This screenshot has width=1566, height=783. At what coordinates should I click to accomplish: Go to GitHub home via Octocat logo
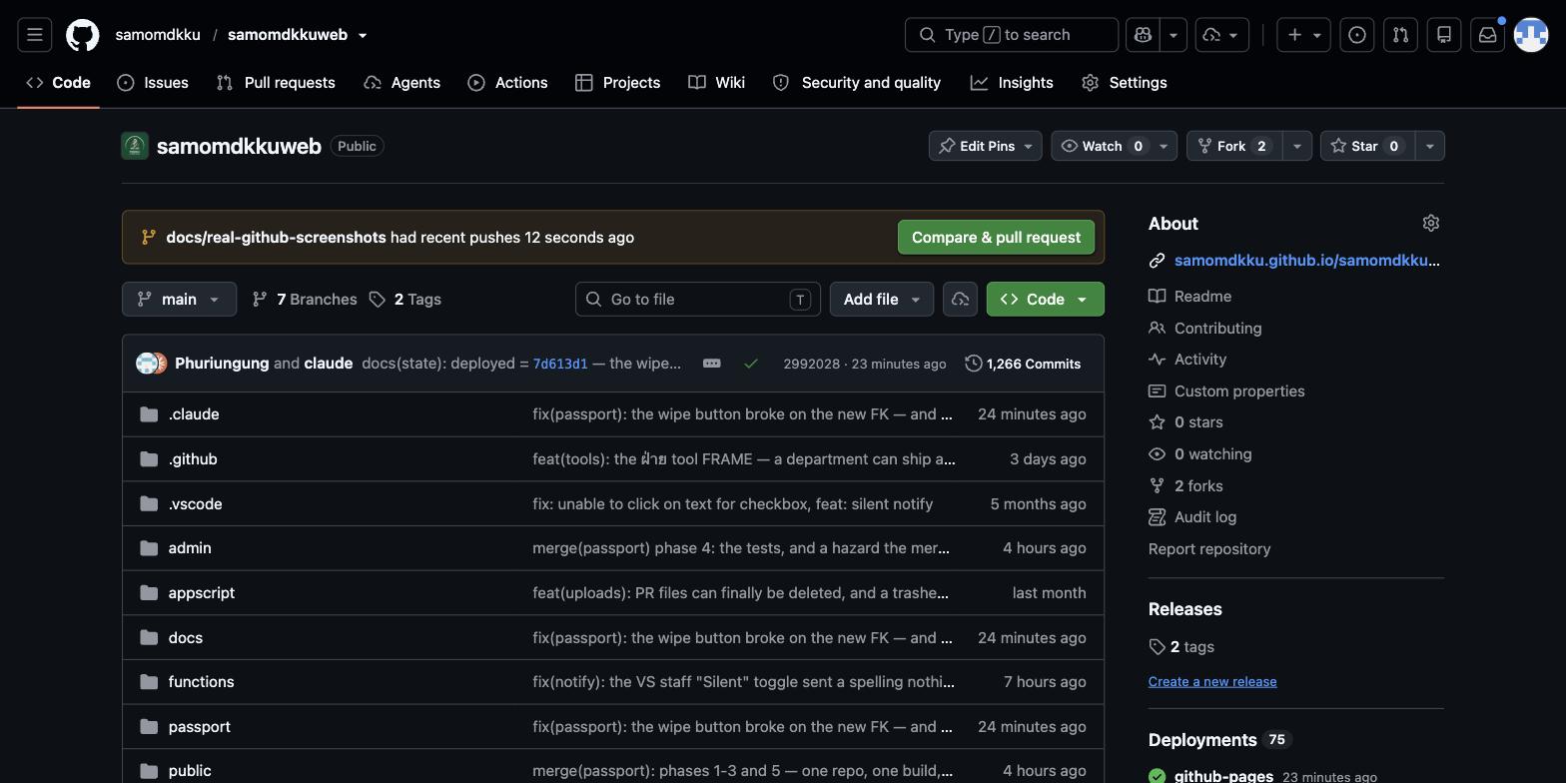pyautogui.click(x=83, y=35)
